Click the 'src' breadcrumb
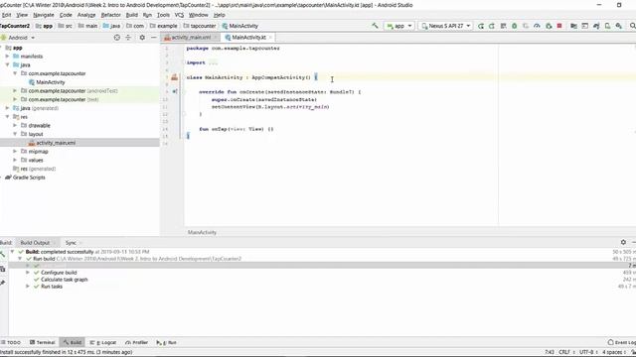636x357 pixels. tap(65, 26)
